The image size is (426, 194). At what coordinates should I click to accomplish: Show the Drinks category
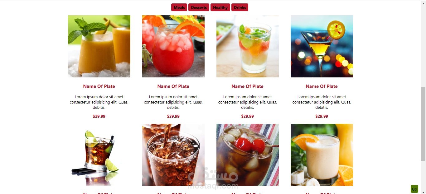[240, 7]
